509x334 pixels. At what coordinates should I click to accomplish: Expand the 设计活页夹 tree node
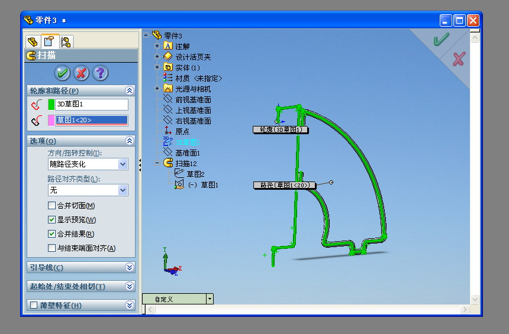click(x=157, y=57)
